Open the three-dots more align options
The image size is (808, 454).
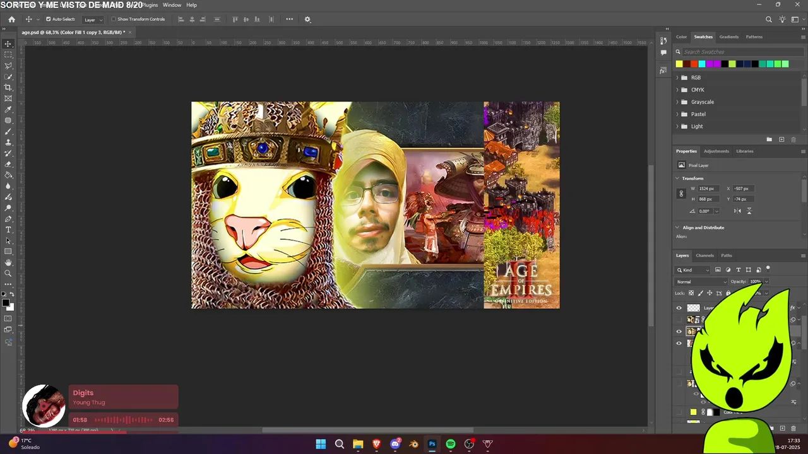(x=289, y=20)
